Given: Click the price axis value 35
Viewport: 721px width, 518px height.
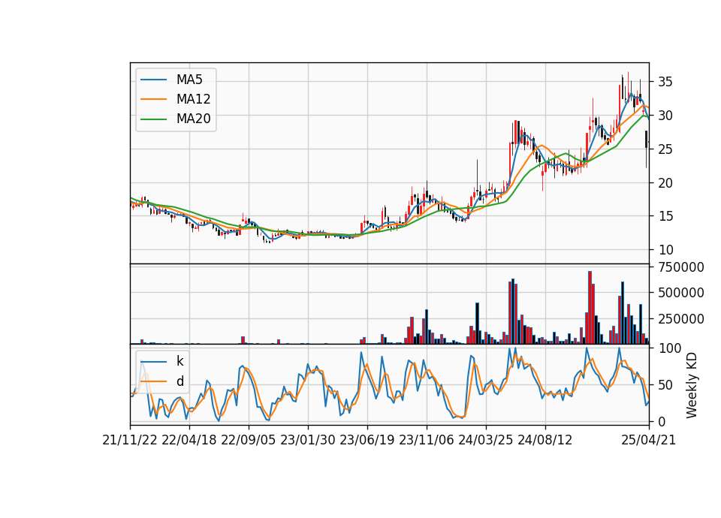Looking at the screenshot, I should tap(665, 83).
